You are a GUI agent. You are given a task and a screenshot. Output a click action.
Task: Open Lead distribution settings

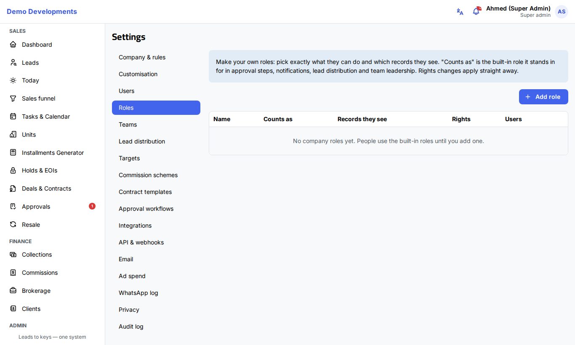[156, 141]
